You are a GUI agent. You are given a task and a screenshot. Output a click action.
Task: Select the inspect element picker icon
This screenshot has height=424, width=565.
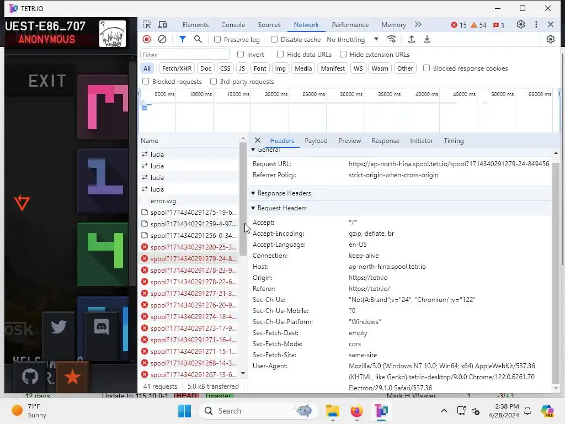tap(147, 24)
